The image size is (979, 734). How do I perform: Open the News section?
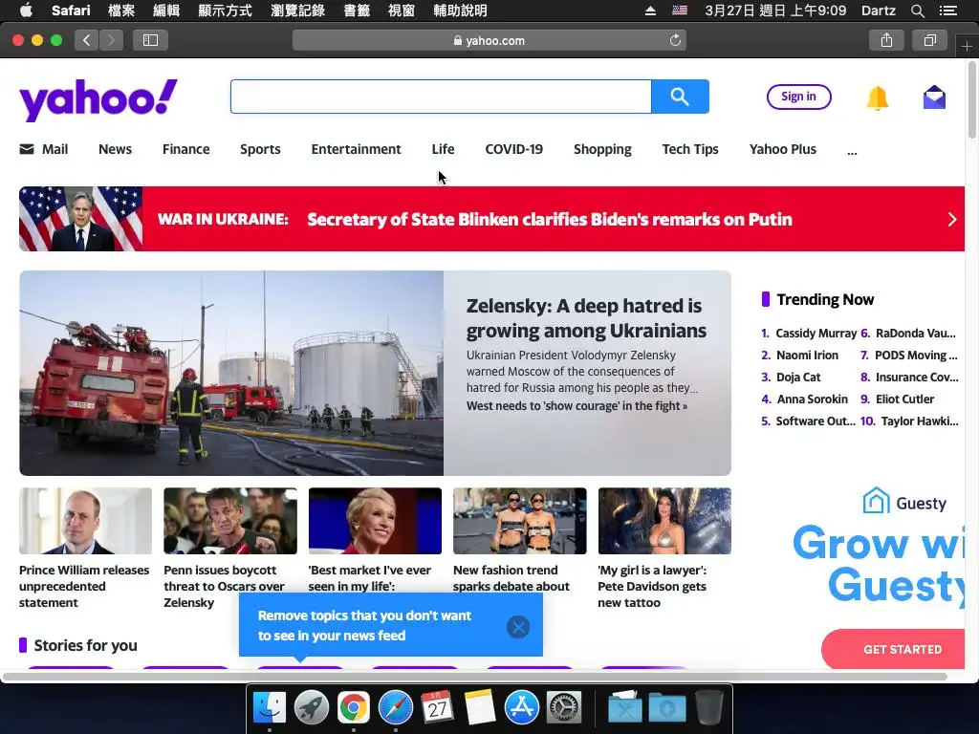[x=115, y=149]
